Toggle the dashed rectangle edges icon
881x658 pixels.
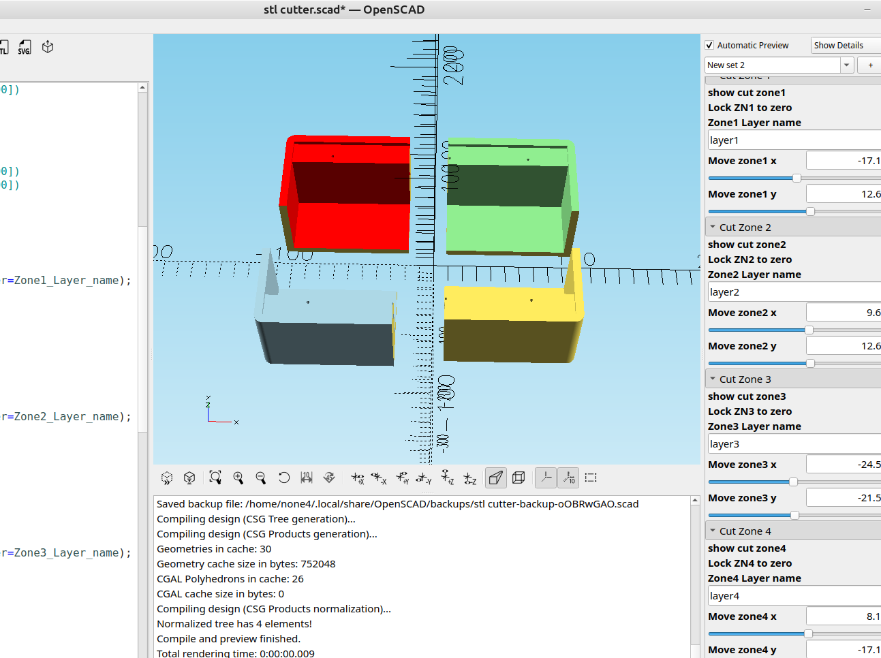(591, 477)
